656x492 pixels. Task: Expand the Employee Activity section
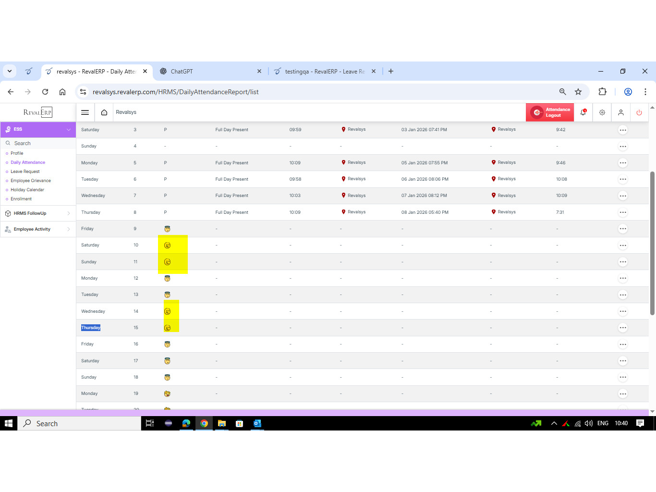coord(37,229)
